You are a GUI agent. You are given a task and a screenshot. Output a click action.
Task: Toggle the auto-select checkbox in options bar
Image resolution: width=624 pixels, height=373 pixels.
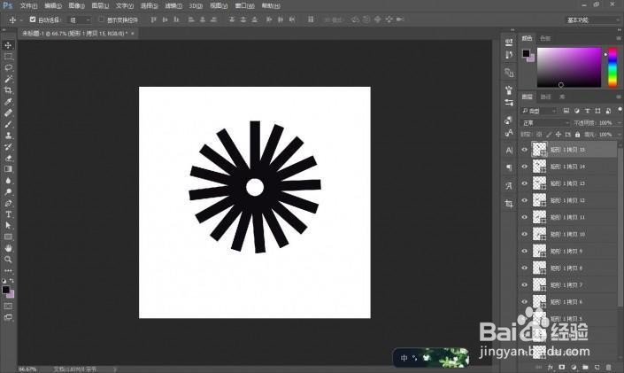point(33,19)
